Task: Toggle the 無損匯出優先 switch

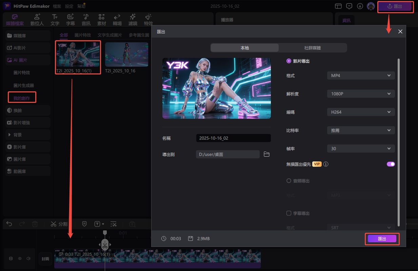Action: [391, 164]
